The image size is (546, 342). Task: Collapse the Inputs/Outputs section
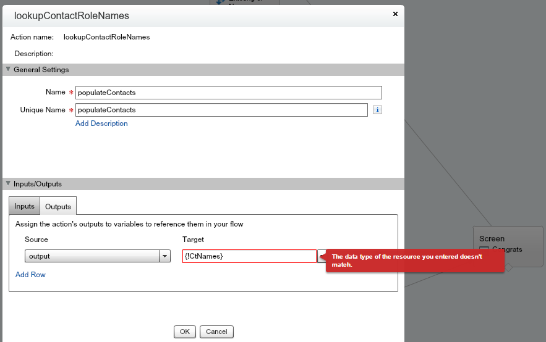pos(8,183)
